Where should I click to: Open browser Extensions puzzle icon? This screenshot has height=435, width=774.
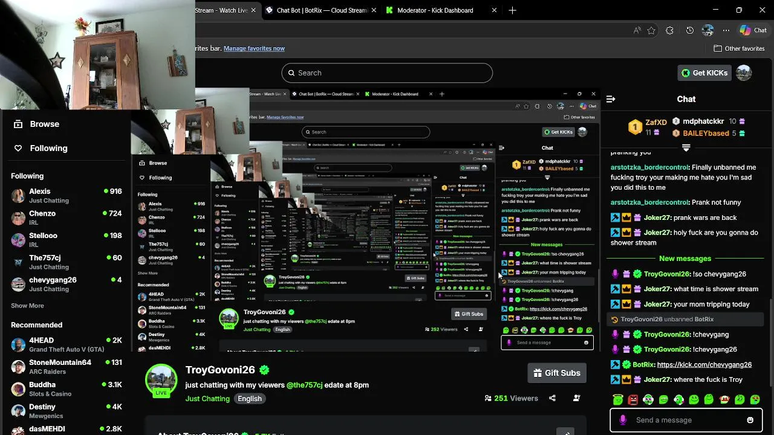669,30
